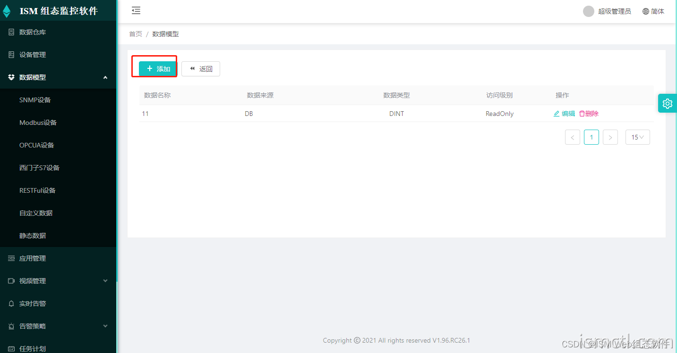677x353 pixels.
Task: Click the ReadOnly access level cell
Action: [499, 114]
